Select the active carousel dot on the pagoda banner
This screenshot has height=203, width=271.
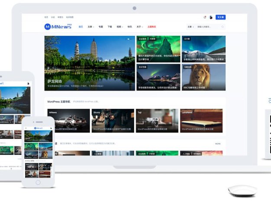tap(128, 39)
